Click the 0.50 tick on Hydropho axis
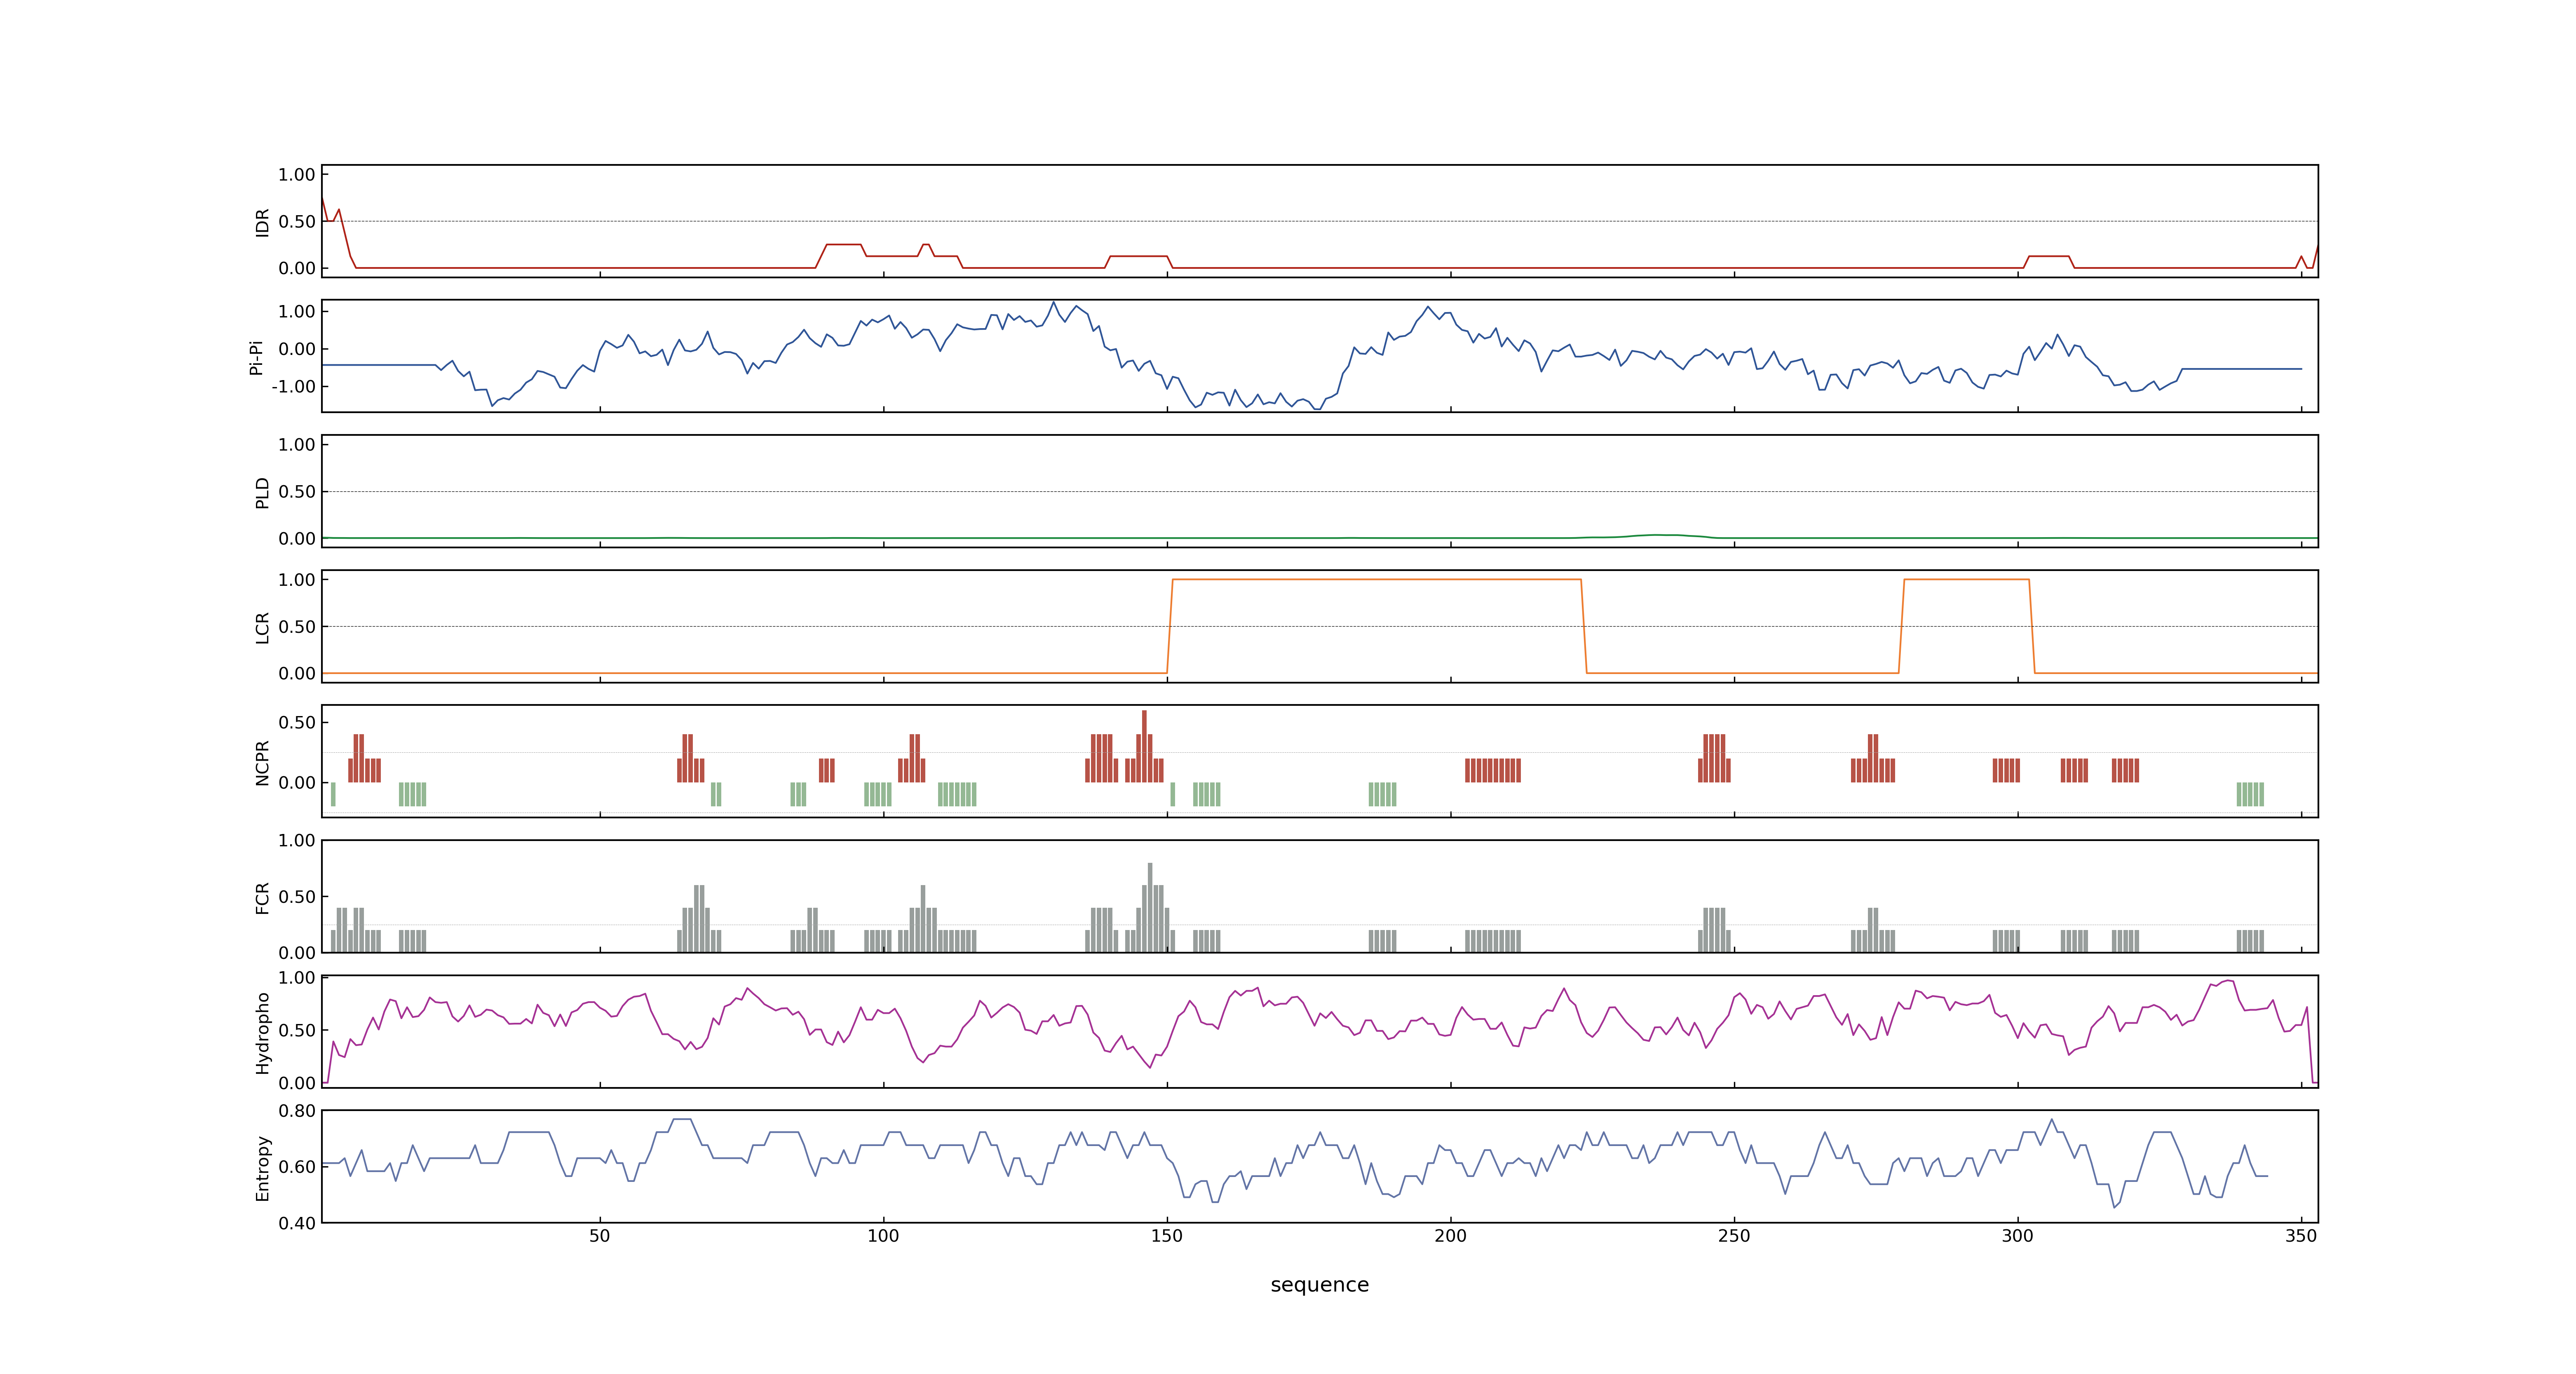 [x=297, y=1030]
